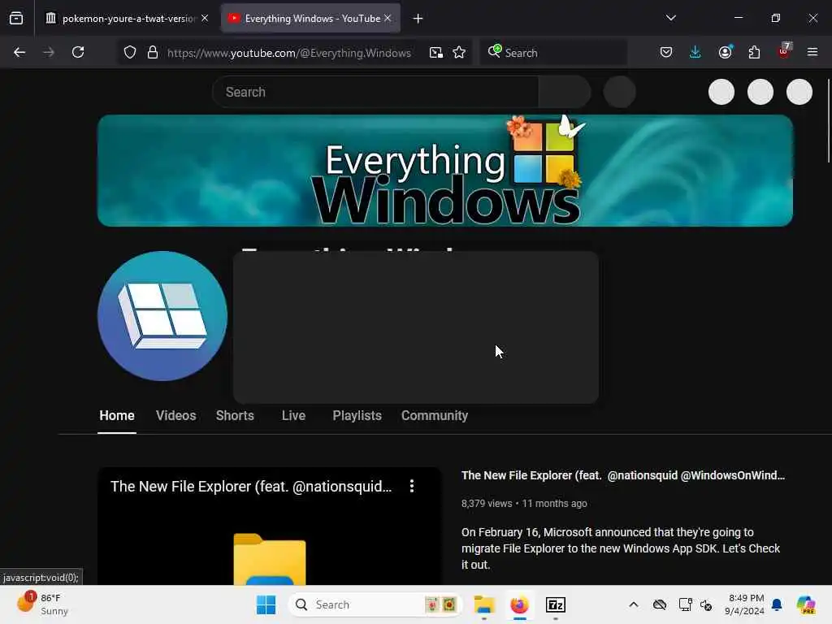832x624 pixels.
Task: Click video description starting "On February 16"
Action: (x=620, y=548)
